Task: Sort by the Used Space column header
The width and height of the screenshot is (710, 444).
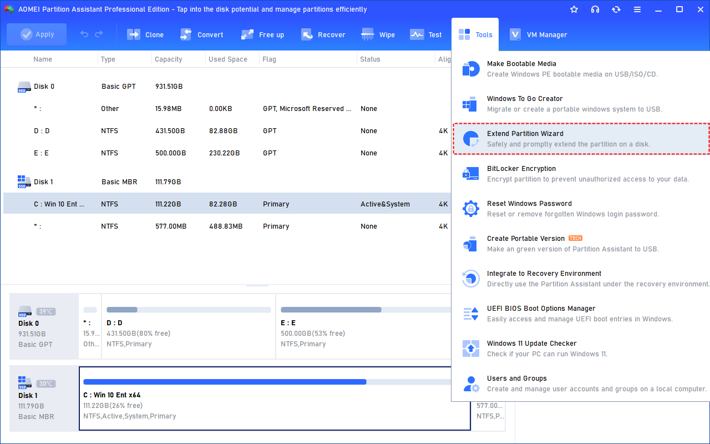Action: pyautogui.click(x=227, y=59)
